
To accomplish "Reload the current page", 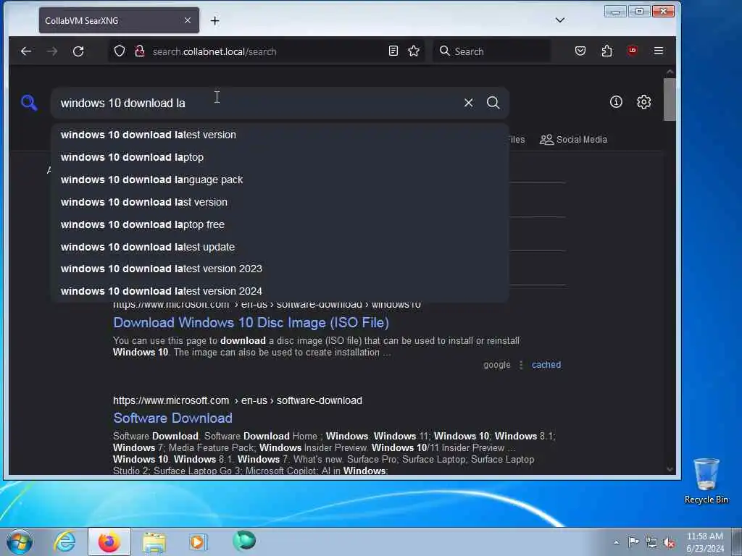I will (x=78, y=51).
